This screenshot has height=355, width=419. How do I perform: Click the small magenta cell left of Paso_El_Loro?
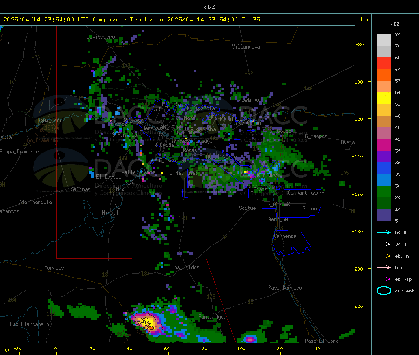pyautogui.click(x=250, y=340)
